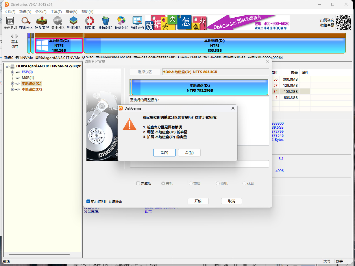The image size is (355, 266).
Task: Collapse the HD0 AsgardAN3 disk tree node
Action: coord(7,66)
